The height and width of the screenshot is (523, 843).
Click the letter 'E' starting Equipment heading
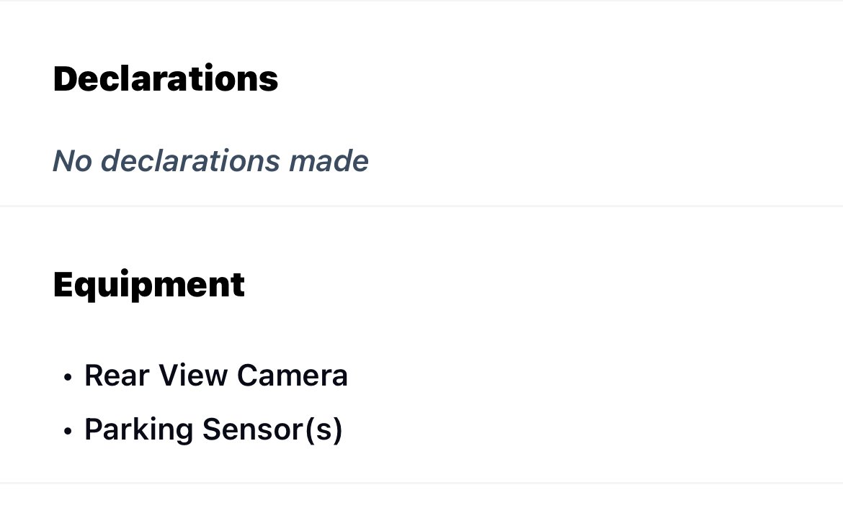click(63, 285)
